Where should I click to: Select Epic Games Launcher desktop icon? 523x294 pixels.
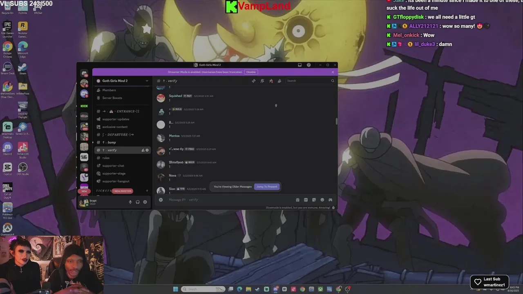tap(7, 29)
